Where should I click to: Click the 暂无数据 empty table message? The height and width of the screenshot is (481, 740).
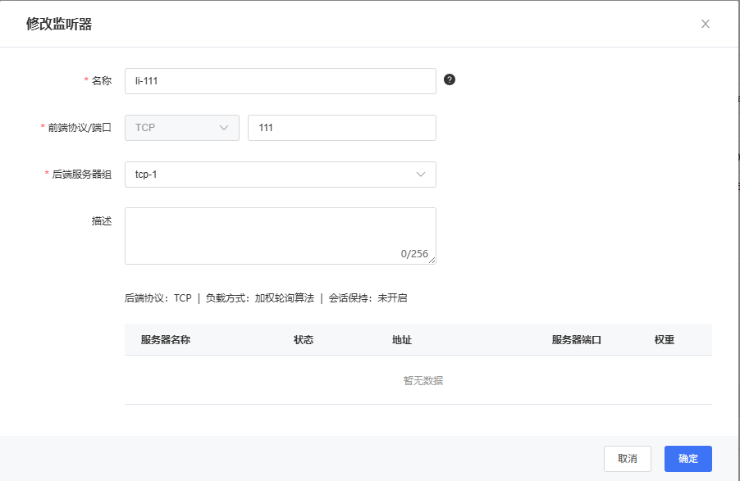[423, 381]
